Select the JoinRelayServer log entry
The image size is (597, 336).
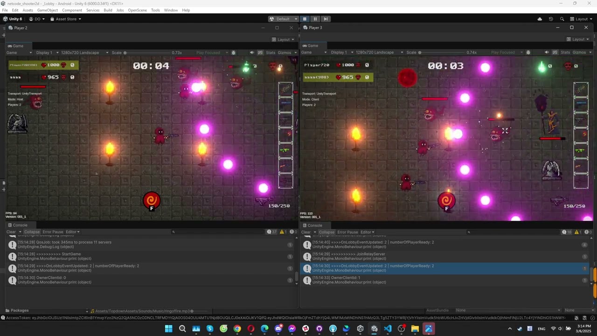[445, 257]
